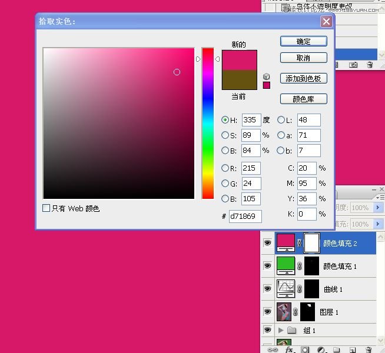
Task: Click the link layers icon in Layers panel
Action: [x=273, y=350]
